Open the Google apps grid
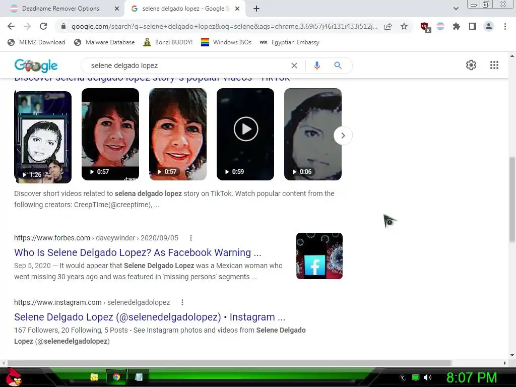This screenshot has height=387, width=516. pos(494,65)
